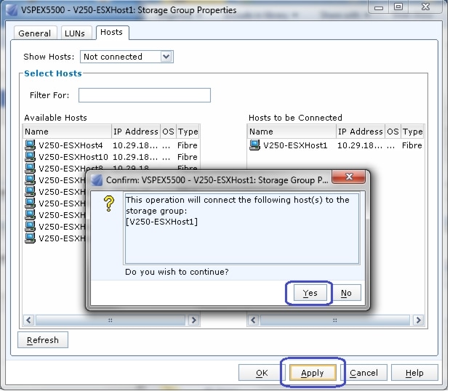Sort Hosts to be Connected by Name header
Viewport: 450px width, 391px height.
click(292, 132)
